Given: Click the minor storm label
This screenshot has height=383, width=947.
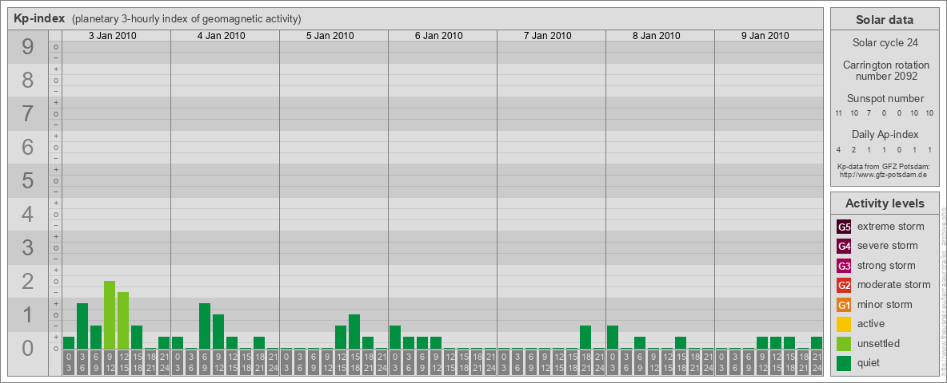Looking at the screenshot, I should [885, 305].
